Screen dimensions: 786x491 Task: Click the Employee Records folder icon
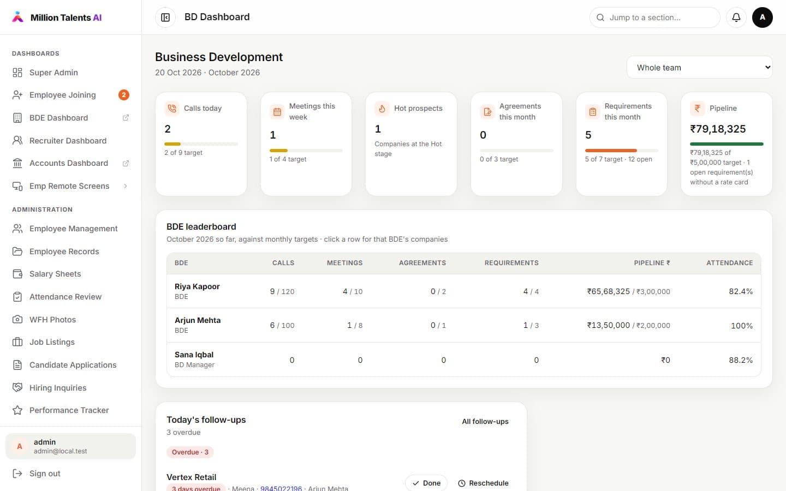[17, 252]
